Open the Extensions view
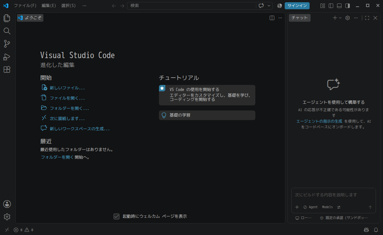The height and width of the screenshot is (235, 383). tap(7, 70)
